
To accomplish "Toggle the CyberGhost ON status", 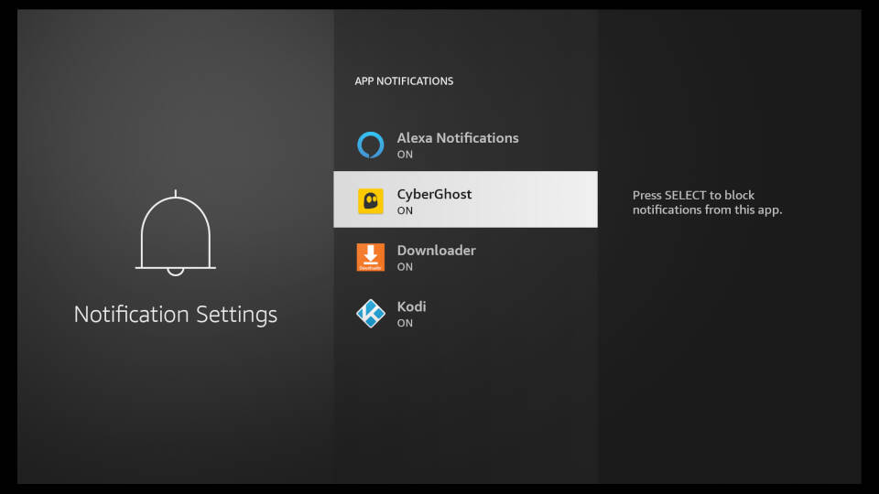I will (x=405, y=210).
